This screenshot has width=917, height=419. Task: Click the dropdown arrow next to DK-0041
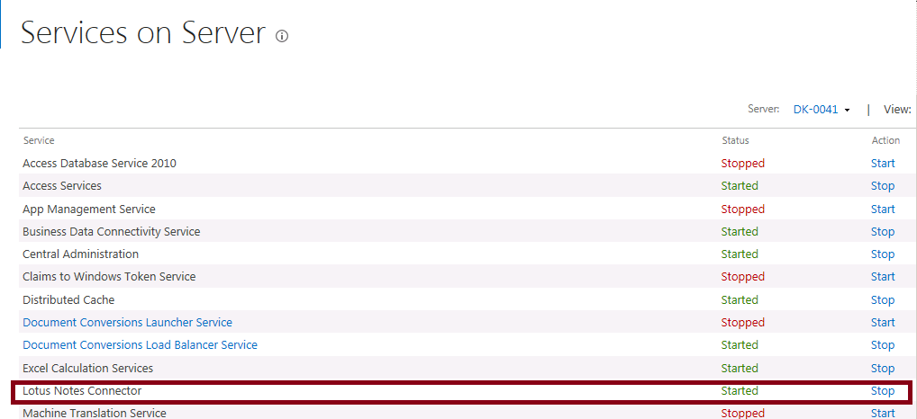847,111
